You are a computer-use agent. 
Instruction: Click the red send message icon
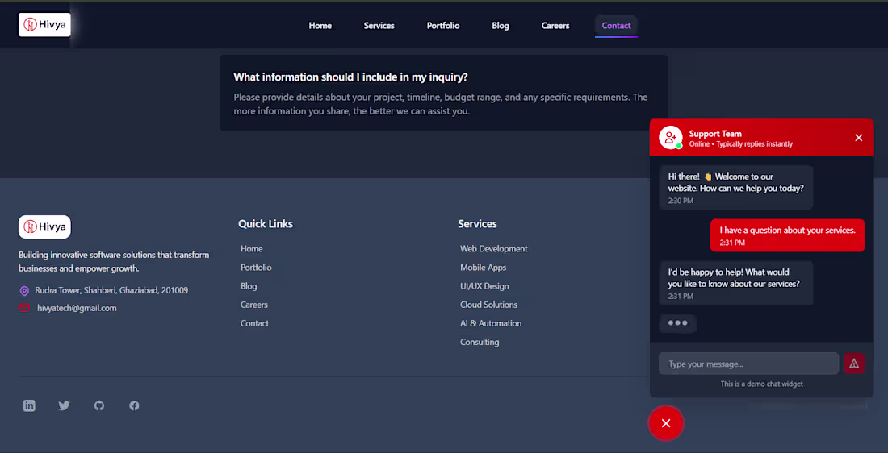click(x=854, y=363)
